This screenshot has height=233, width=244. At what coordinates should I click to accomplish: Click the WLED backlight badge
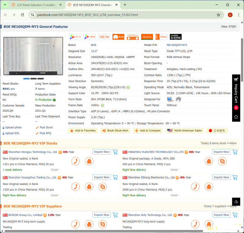coord(118,37)
